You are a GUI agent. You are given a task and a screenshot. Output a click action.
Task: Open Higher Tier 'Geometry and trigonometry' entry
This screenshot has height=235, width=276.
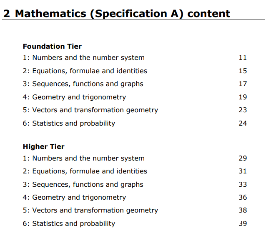tap(74, 198)
